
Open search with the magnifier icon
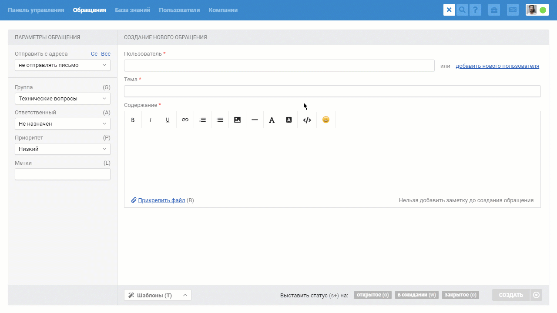click(x=462, y=10)
